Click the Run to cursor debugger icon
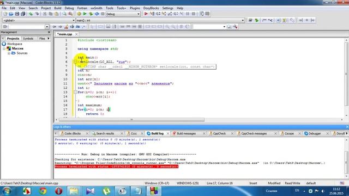 tap(152, 14)
